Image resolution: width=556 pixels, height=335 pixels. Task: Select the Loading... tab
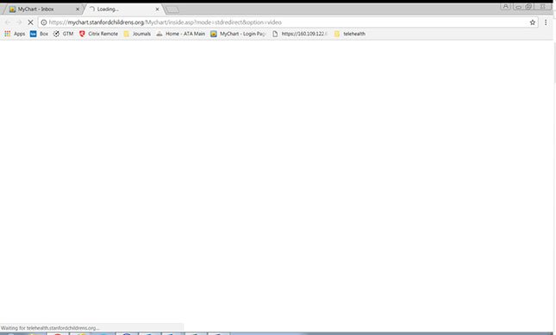[122, 9]
